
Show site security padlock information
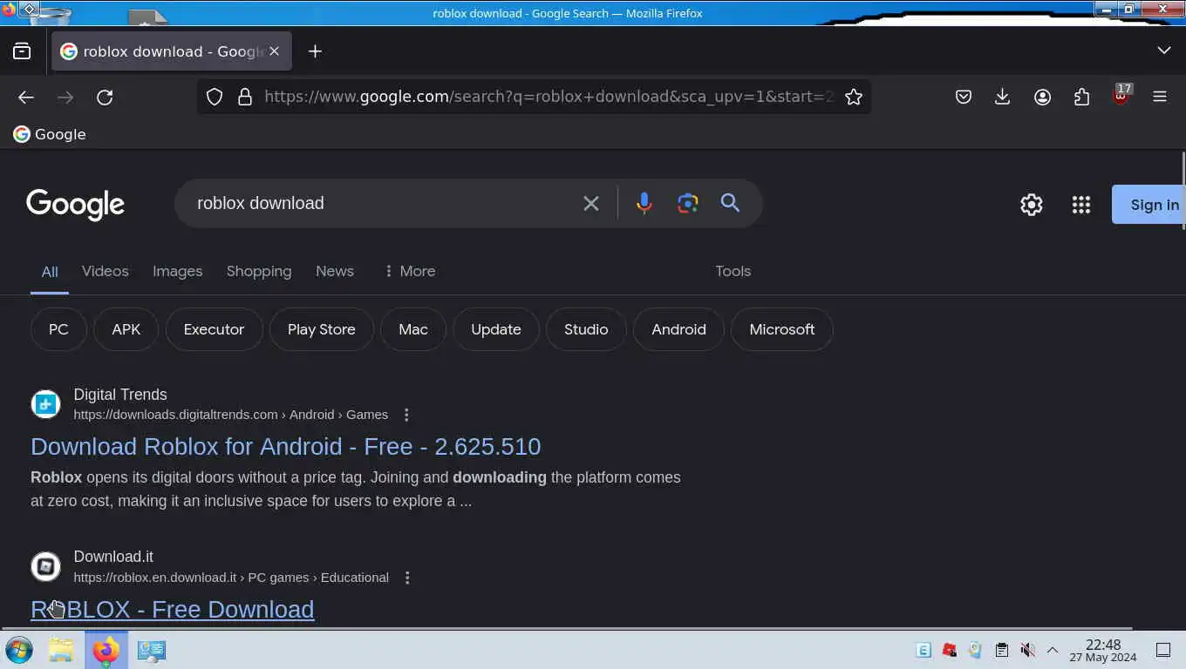pos(245,97)
